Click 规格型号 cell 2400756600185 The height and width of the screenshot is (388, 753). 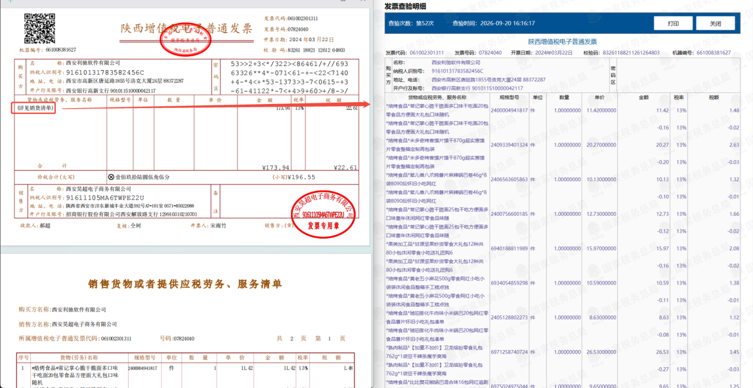[x=509, y=214]
